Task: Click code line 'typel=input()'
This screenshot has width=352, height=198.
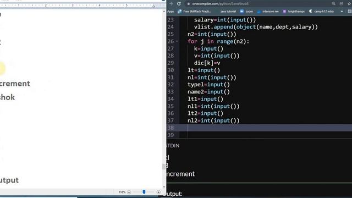Action: [x=209, y=85]
